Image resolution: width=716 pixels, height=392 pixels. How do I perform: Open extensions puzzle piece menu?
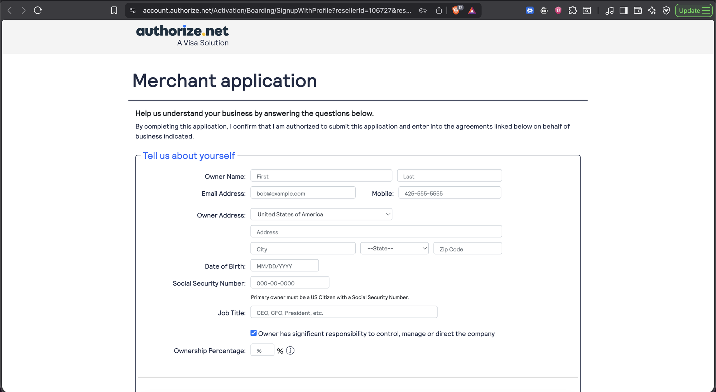coord(572,10)
